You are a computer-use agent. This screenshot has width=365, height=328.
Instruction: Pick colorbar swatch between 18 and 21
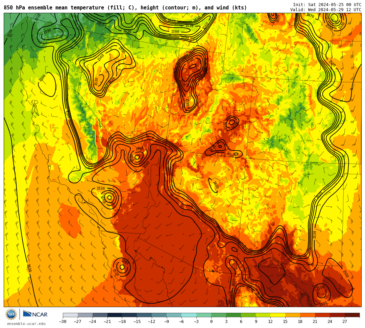point(308,315)
